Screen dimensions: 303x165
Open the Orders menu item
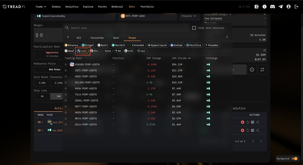[56, 7]
